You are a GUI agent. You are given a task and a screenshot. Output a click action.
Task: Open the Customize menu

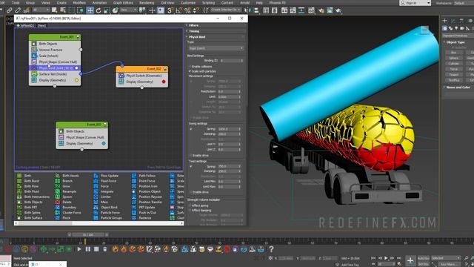(x=188, y=3)
